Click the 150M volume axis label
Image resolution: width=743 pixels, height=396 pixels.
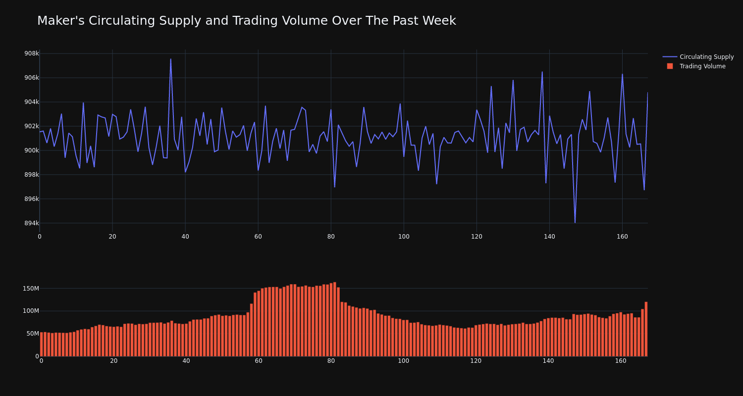[x=31, y=289]
